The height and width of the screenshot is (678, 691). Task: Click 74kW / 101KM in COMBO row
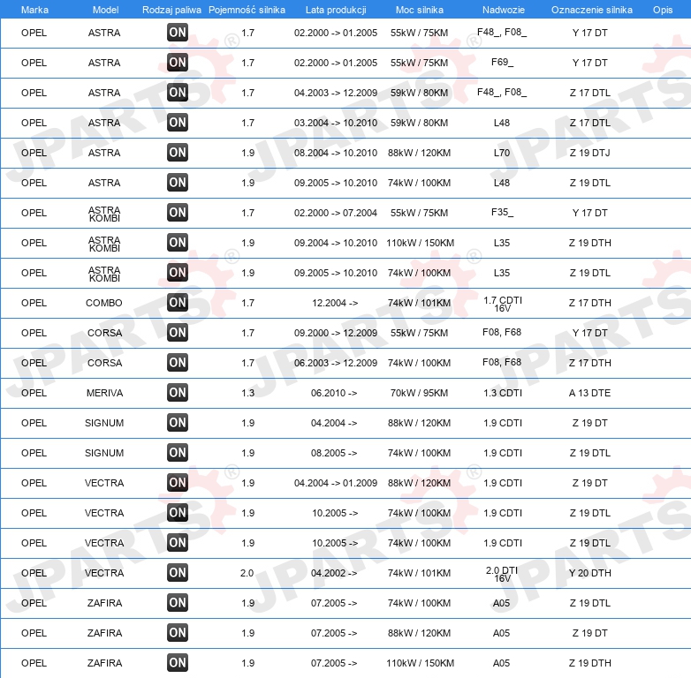419,303
